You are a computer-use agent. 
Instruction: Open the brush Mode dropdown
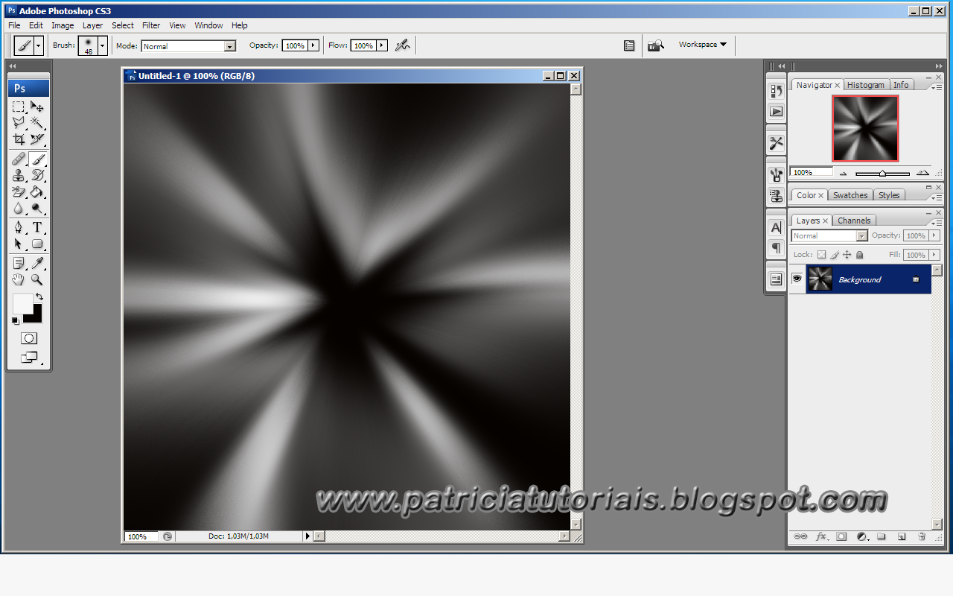230,46
